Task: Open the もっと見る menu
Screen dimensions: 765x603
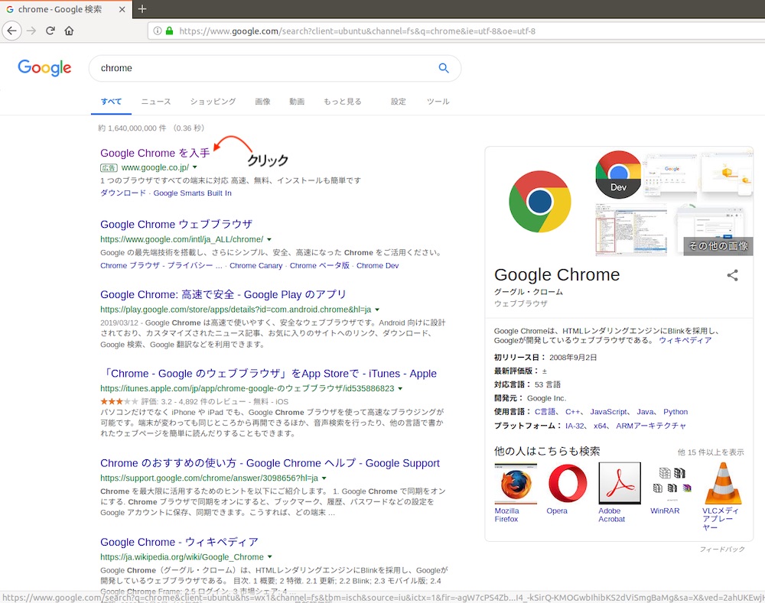Action: [343, 102]
